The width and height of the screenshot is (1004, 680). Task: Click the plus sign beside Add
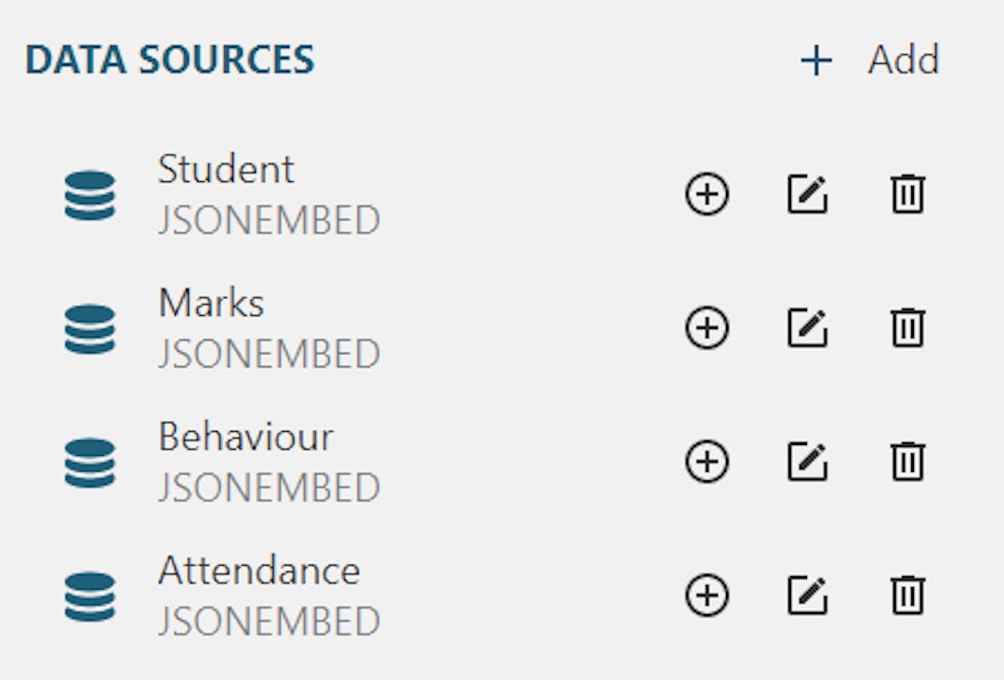pos(816,61)
